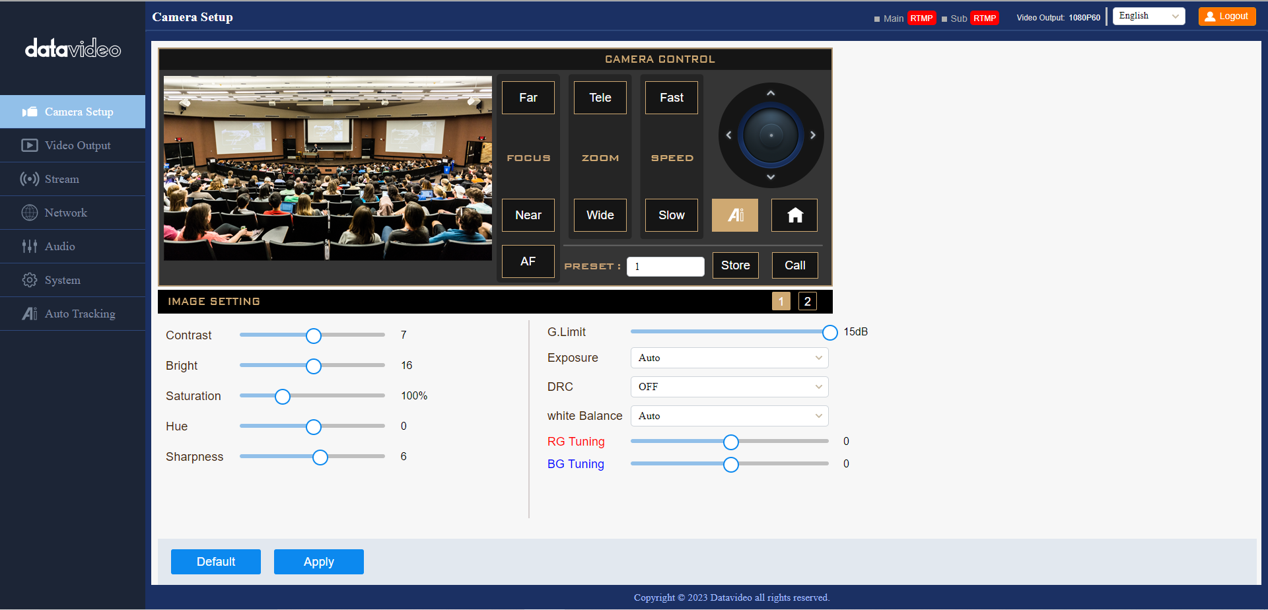Viewport: 1268px width, 610px height.
Task: Reset settings with Default button
Action: coord(215,562)
